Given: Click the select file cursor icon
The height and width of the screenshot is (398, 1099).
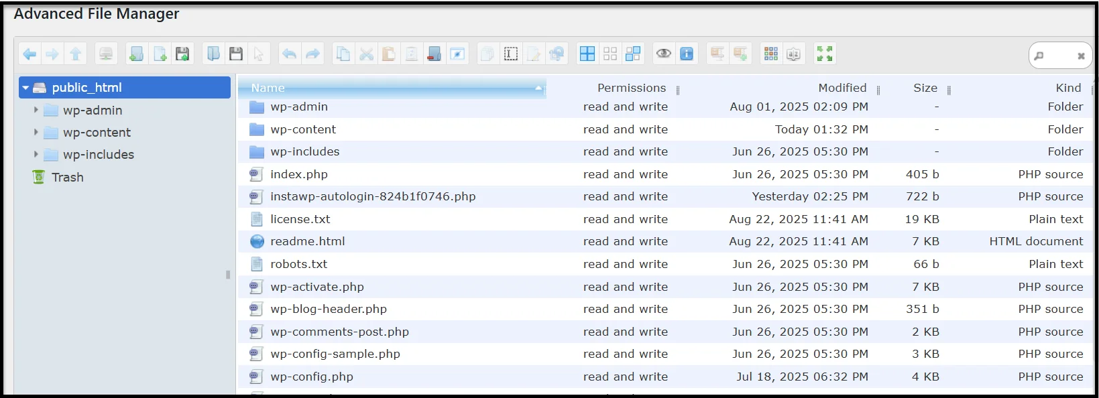Looking at the screenshot, I should 259,54.
